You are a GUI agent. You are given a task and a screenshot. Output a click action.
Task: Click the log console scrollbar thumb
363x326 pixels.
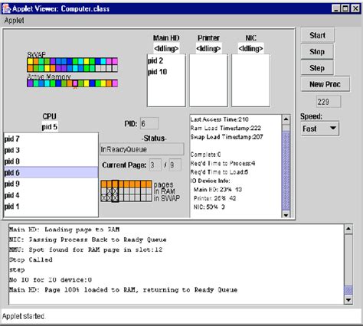[x=348, y=290]
